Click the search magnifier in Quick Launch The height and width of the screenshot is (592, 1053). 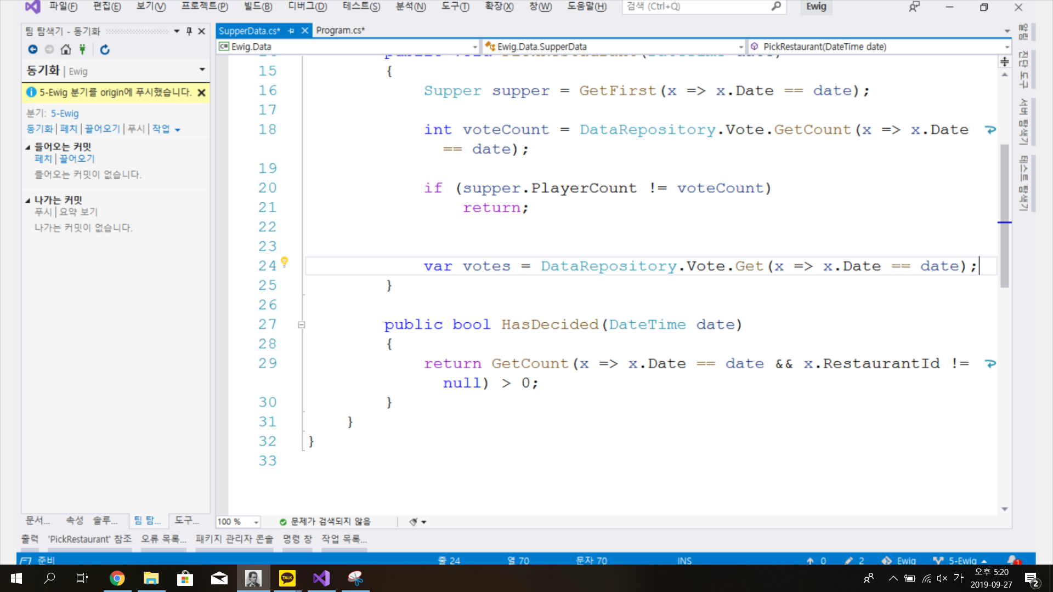775,7
